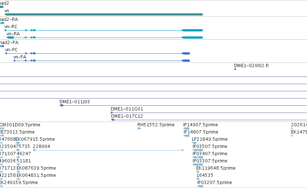
Task: Click the vn-PC protein label
Action: pos(11,50)
